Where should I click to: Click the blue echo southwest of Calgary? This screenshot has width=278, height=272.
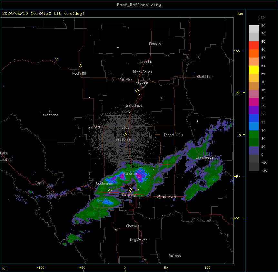coord(108,202)
